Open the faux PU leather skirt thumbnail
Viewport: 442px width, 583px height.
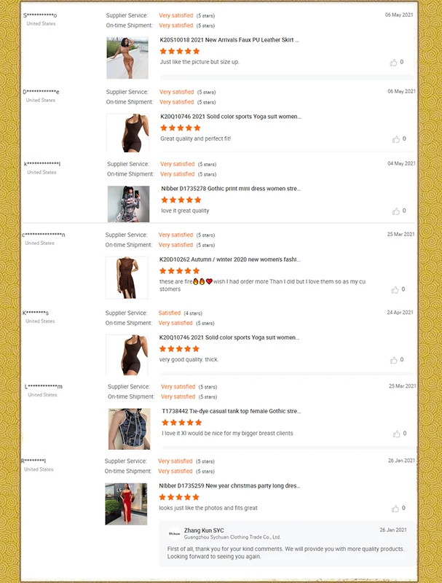pos(127,58)
